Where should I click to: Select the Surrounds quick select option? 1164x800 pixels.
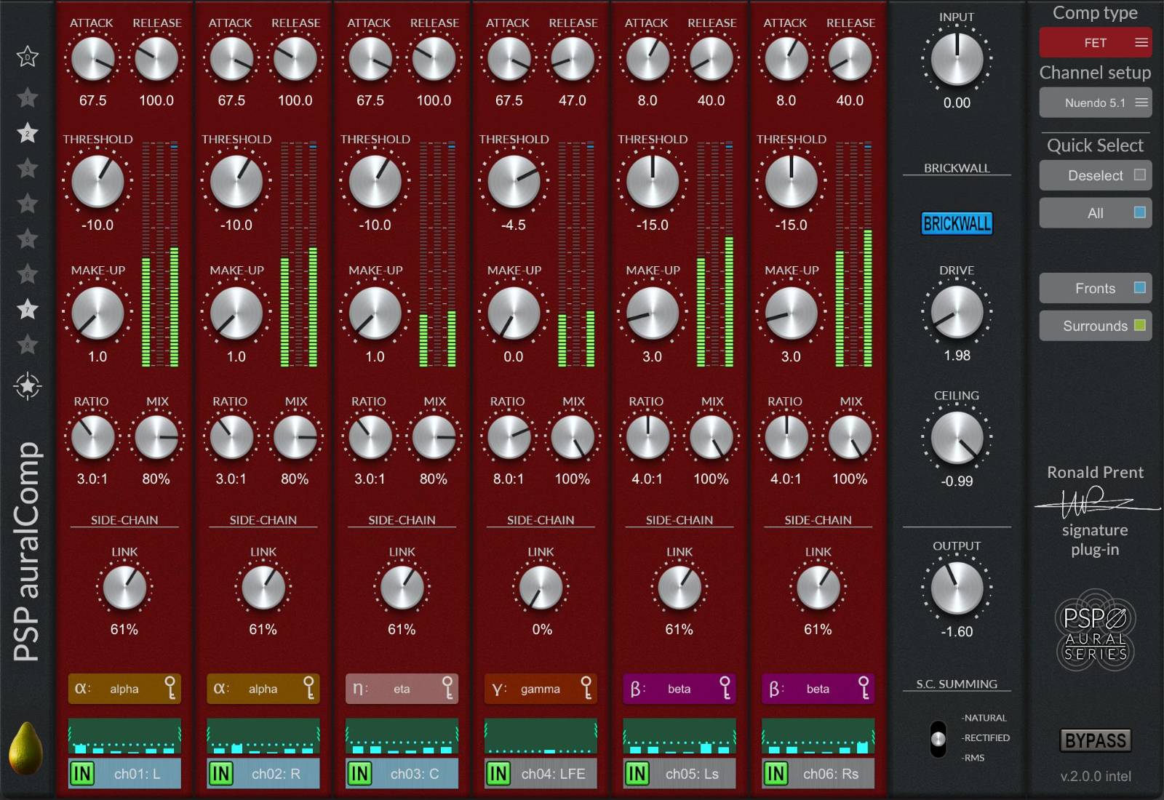[x=1095, y=326]
